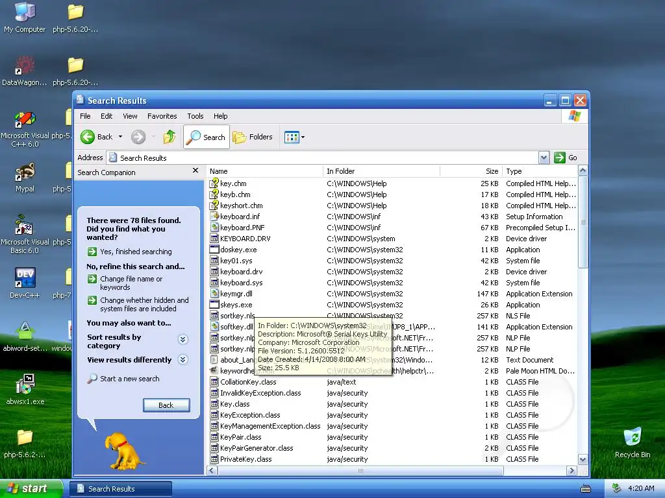Open the Views toolbar dropdown

click(x=294, y=137)
